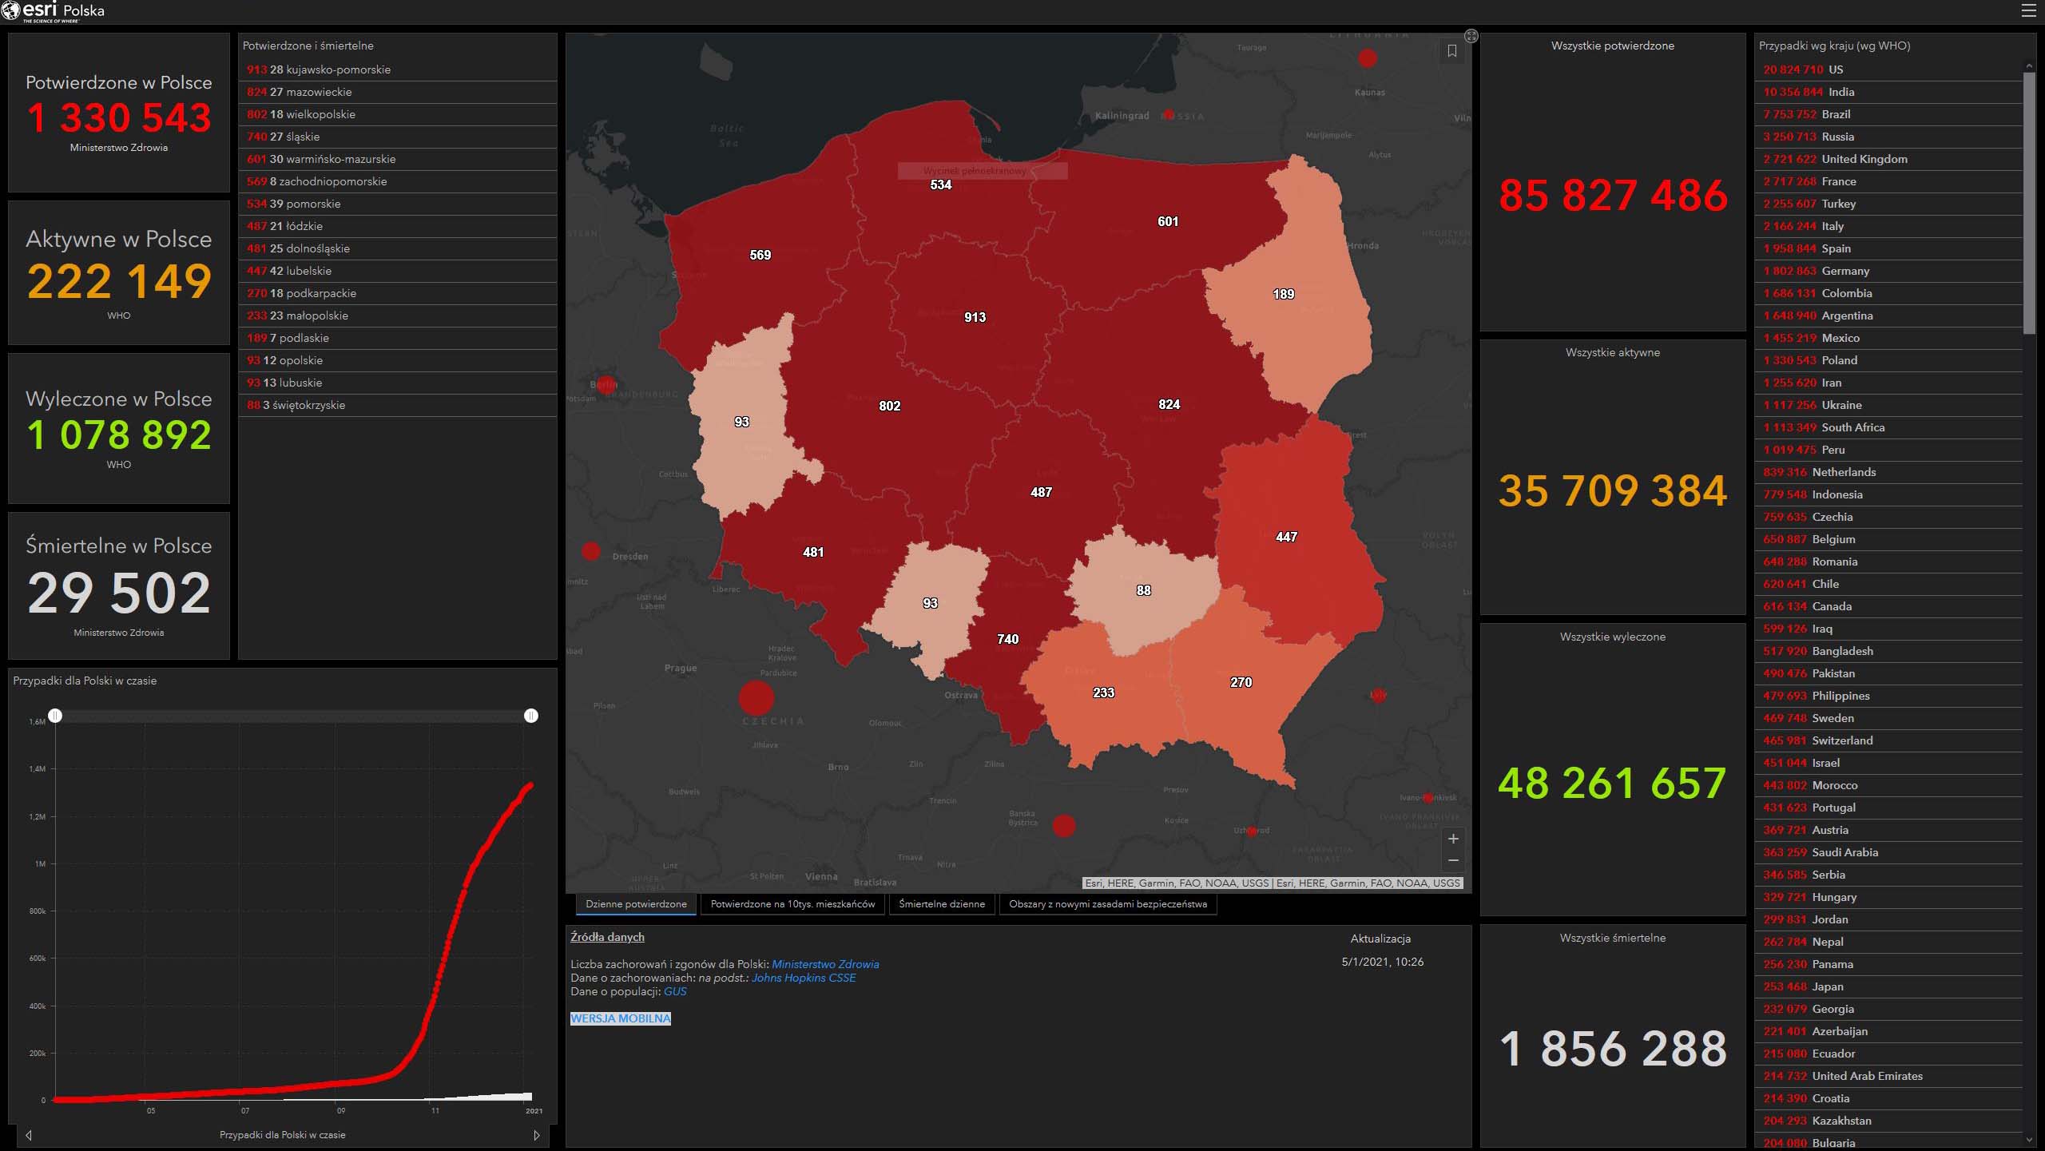2045x1151 pixels.
Task: Click the map bookmarks icon
Action: point(1452,51)
